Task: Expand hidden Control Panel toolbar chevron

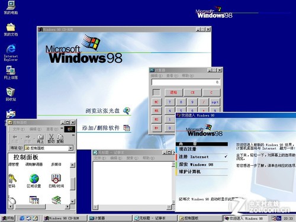Action: pos(73,135)
